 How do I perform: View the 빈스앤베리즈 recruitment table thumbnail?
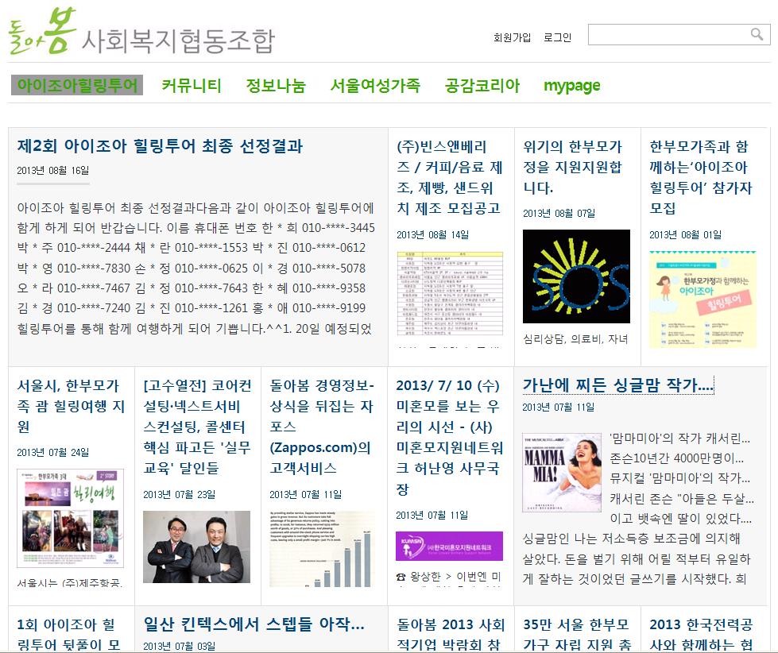click(x=450, y=293)
